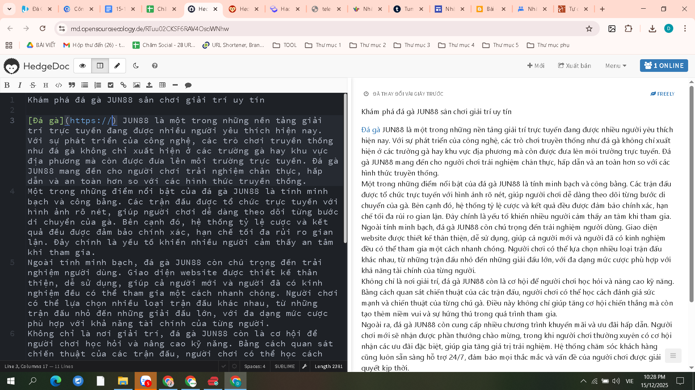Click the 1 ONLINE button
This screenshot has height=390, width=695.
pyautogui.click(x=664, y=66)
